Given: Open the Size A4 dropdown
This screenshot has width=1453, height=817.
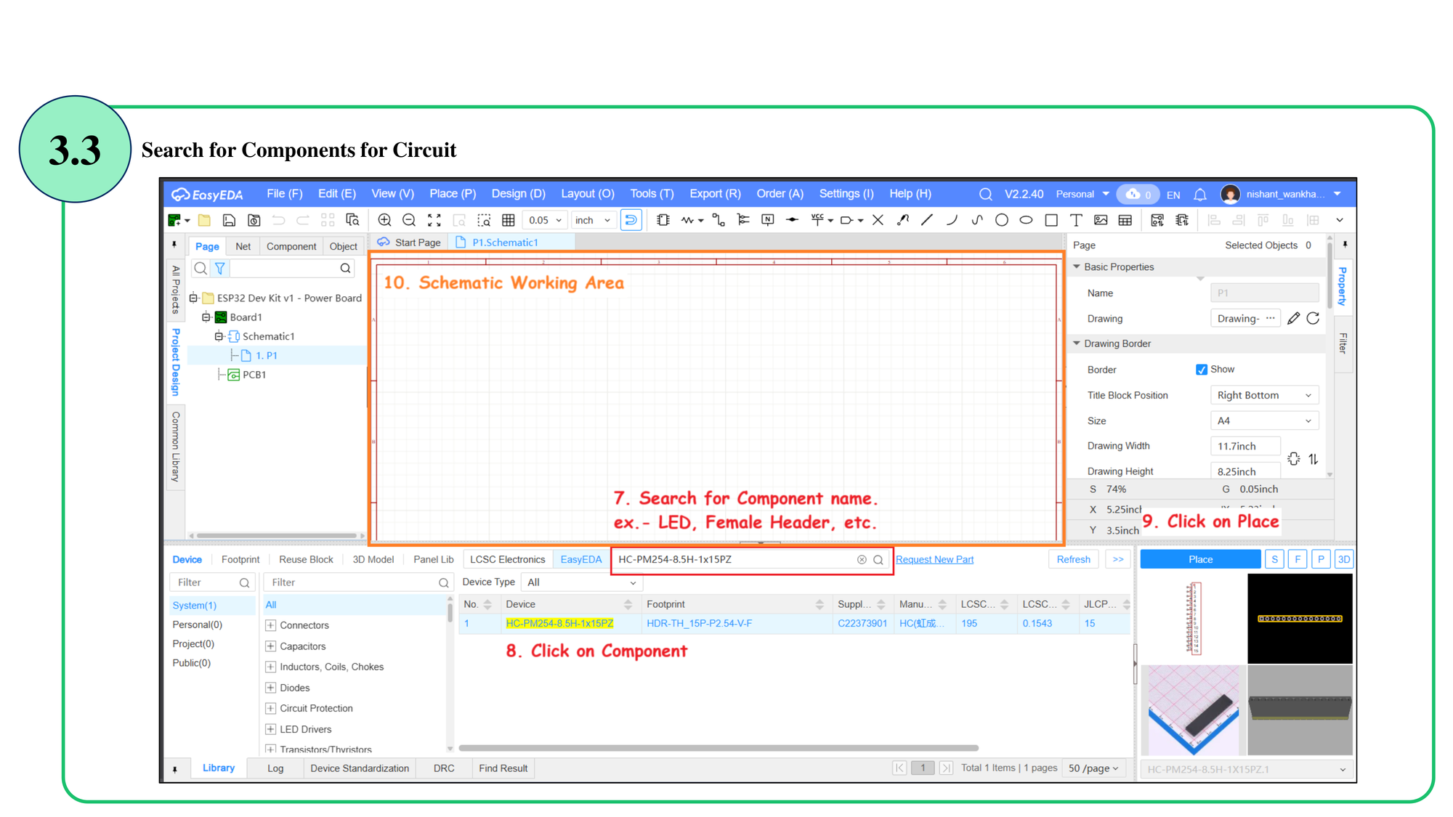Looking at the screenshot, I should pos(1264,420).
